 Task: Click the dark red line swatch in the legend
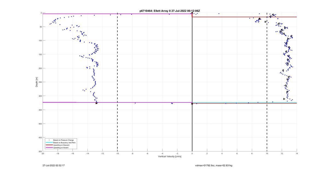pyautogui.click(x=49, y=145)
